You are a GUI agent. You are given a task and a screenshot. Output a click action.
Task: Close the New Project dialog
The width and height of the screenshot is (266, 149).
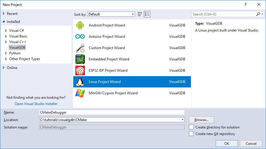(x=259, y=4)
